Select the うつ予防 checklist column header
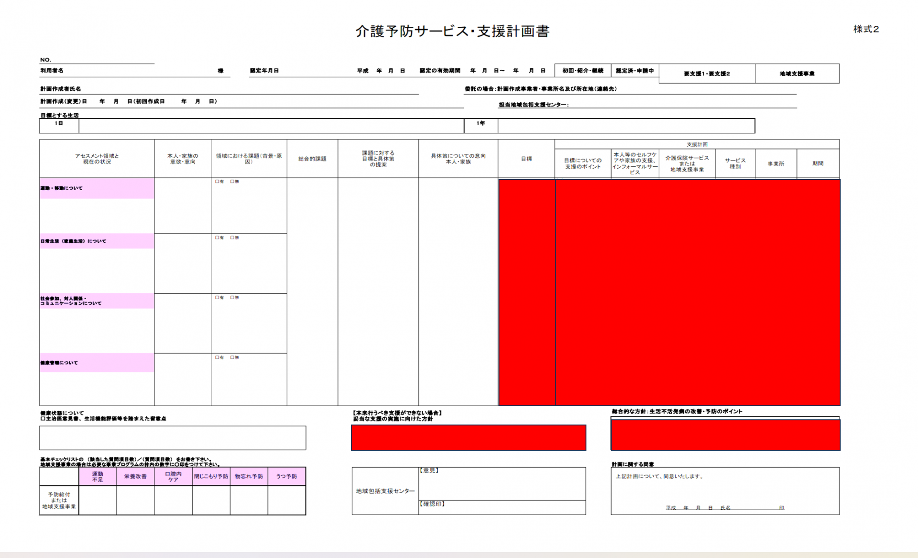 287,476
